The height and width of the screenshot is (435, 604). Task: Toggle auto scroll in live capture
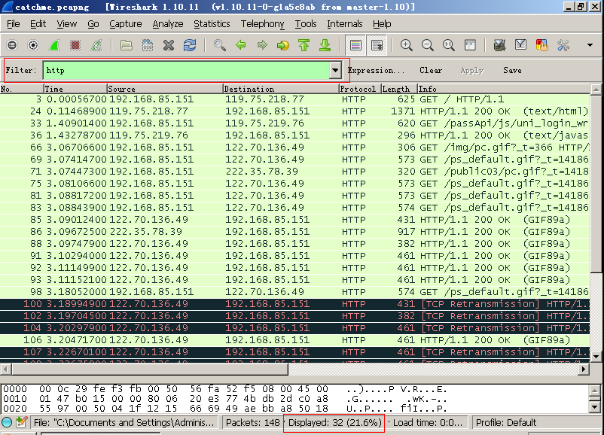click(x=377, y=45)
